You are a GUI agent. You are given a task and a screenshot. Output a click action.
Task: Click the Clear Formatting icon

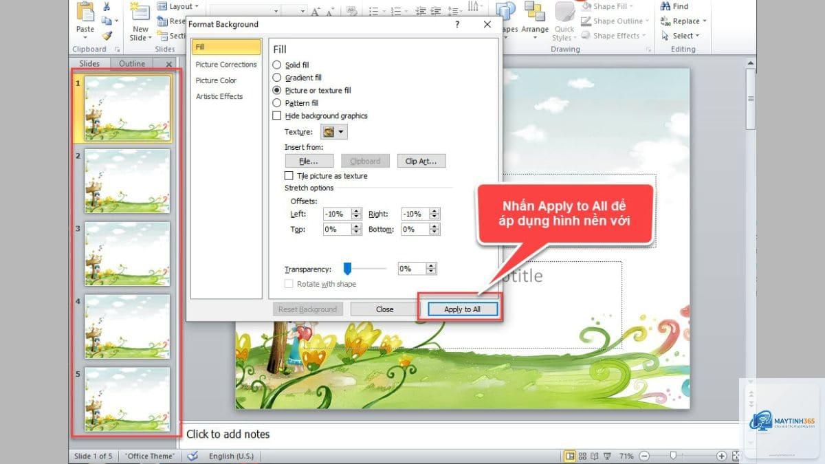click(351, 11)
